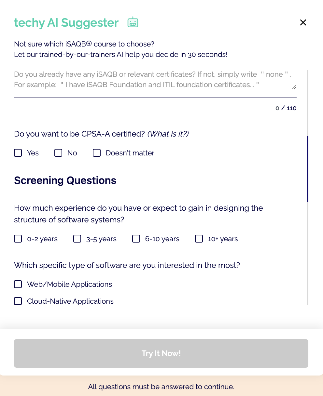
Task: Click the techy AI Suggester title text
Action: pos(66,22)
